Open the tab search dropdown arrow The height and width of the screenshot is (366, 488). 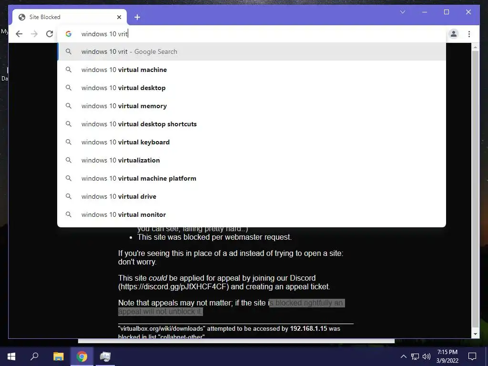coord(403,12)
